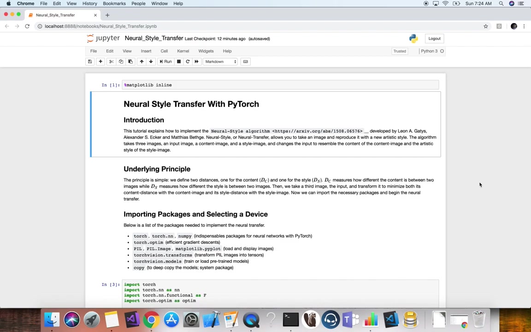This screenshot has height=332, width=531.
Task: Open the Widgets menu
Action: 206,51
